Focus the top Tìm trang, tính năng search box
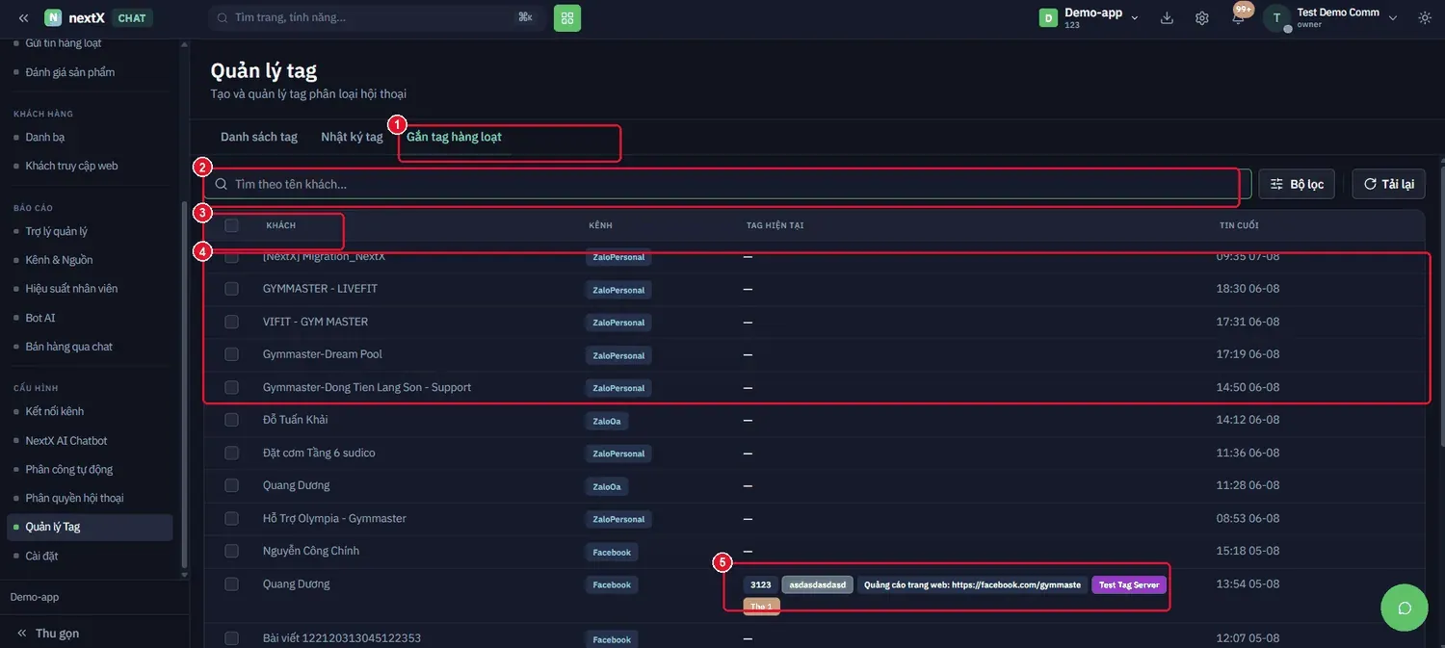This screenshot has height=648, width=1445. click(377, 17)
